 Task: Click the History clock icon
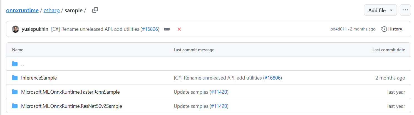pyautogui.click(x=384, y=29)
